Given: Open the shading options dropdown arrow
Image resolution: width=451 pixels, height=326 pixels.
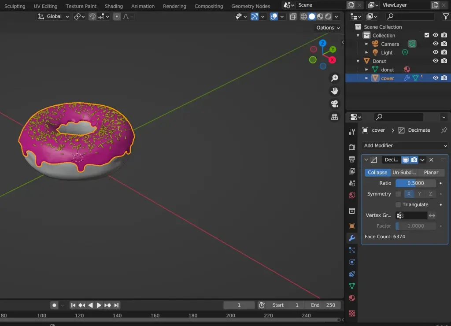Looking at the screenshot, I should click(336, 17).
